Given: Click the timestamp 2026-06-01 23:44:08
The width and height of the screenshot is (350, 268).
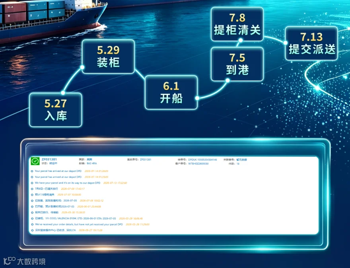Looking at the screenshot, I should [89, 207].
